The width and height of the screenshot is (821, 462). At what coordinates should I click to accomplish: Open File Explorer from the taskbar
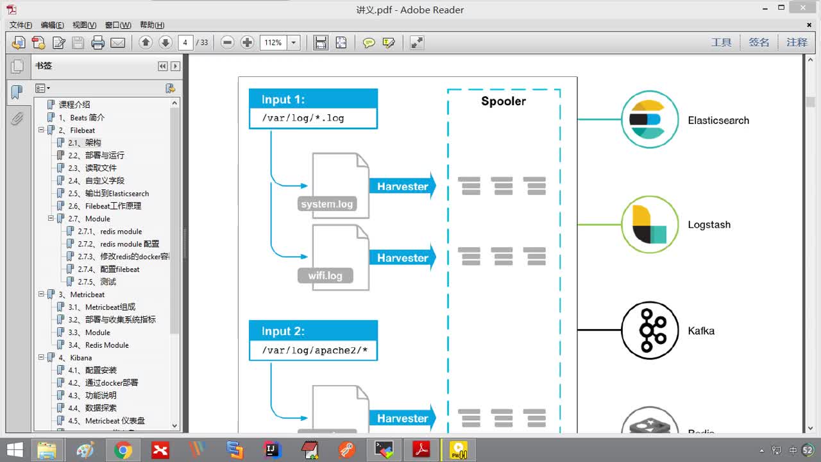47,450
